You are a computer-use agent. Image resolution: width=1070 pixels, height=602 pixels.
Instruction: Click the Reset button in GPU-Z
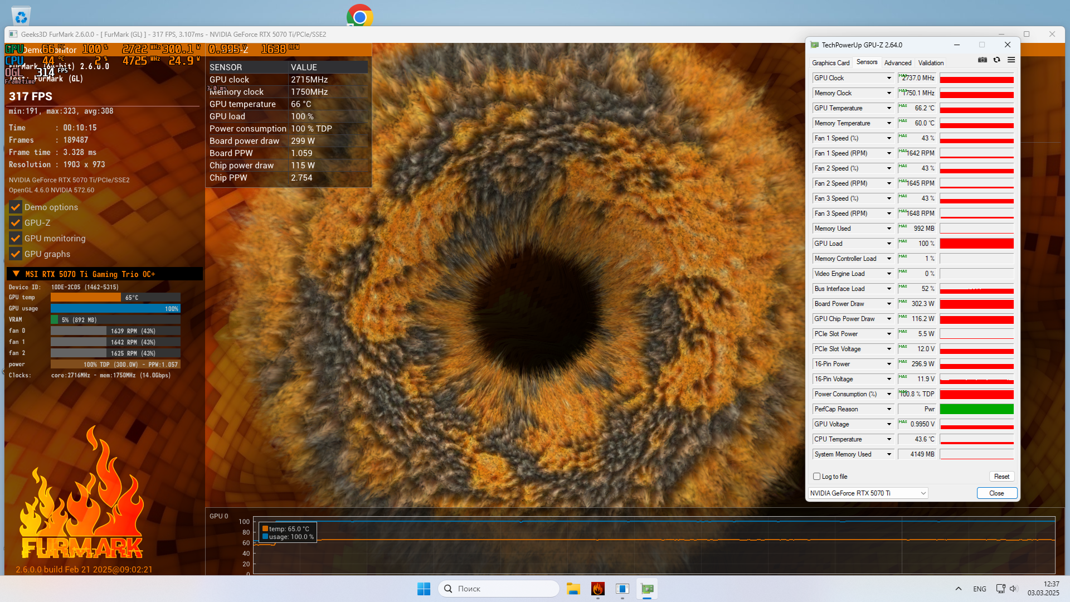pos(1001,477)
